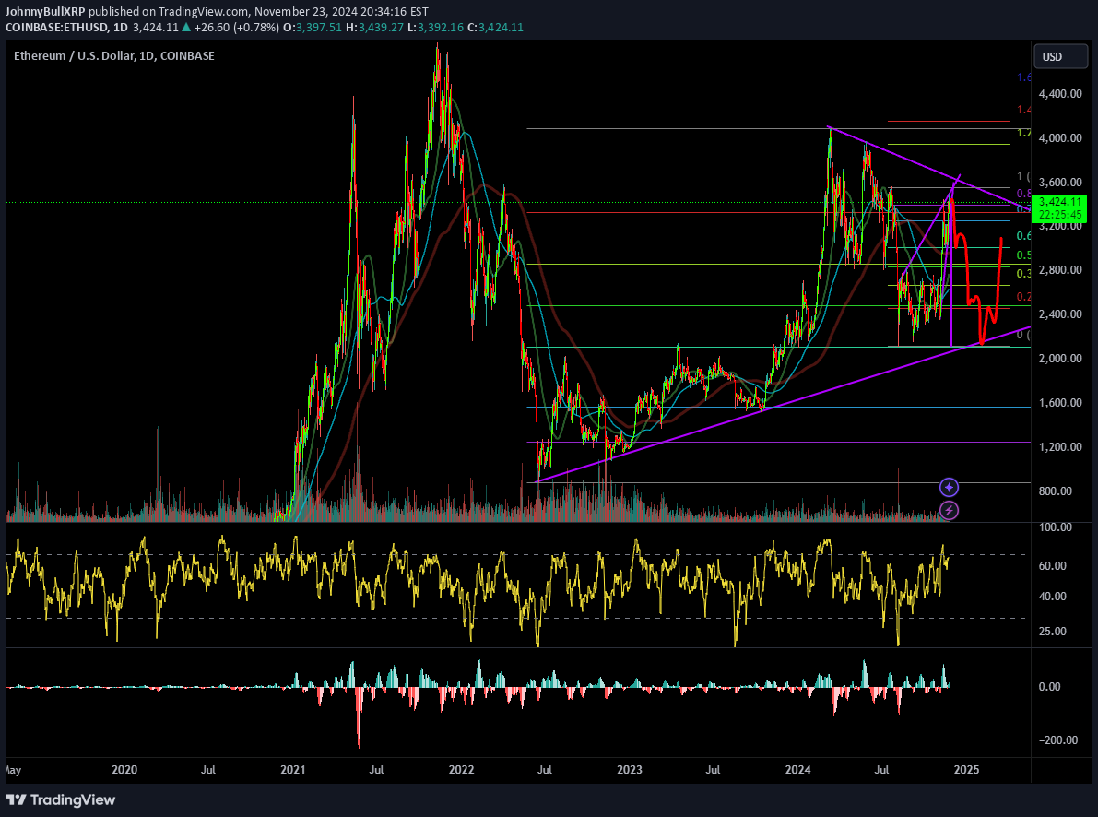1098x817 pixels.
Task: Click the O:3,397.51 open value
Action: point(312,28)
